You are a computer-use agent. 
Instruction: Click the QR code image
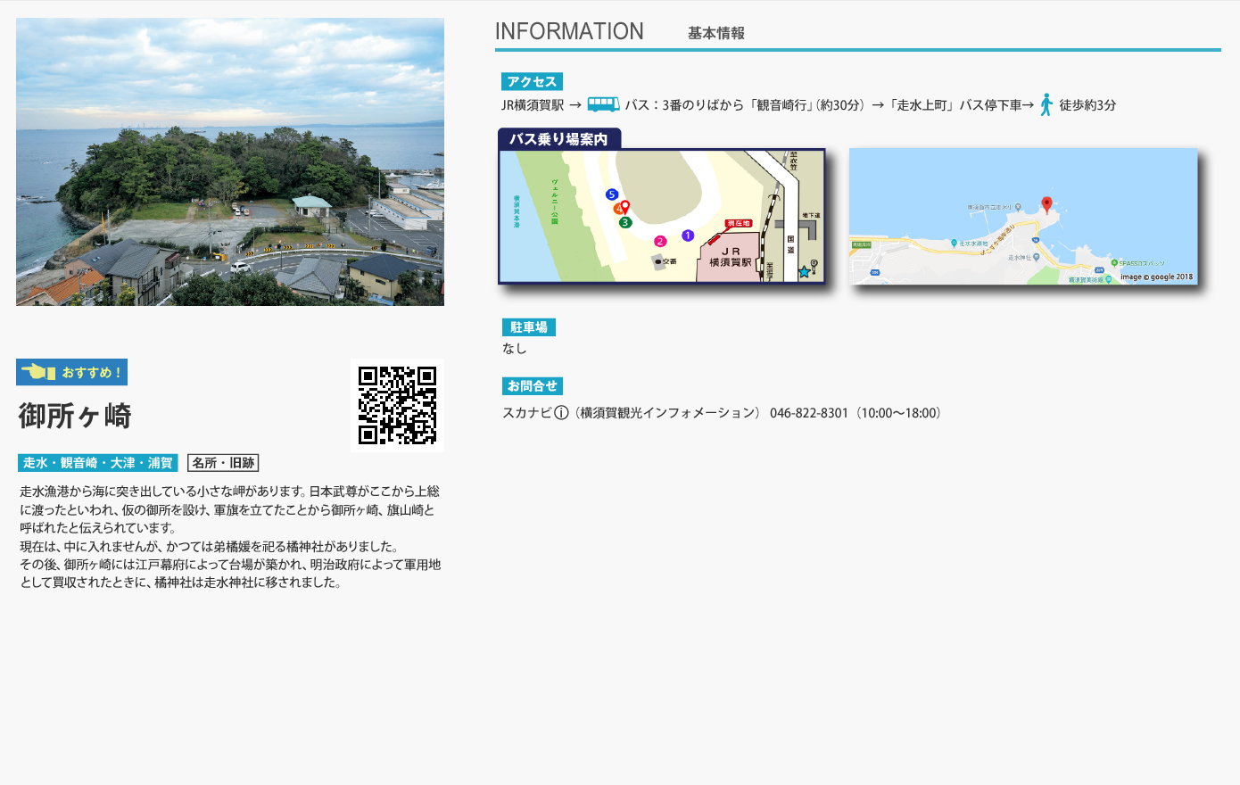point(397,405)
